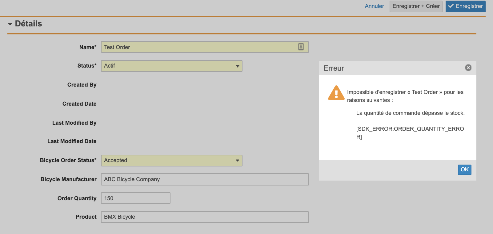Click the Détails section heading
The height and width of the screenshot is (234, 493).
28,24
